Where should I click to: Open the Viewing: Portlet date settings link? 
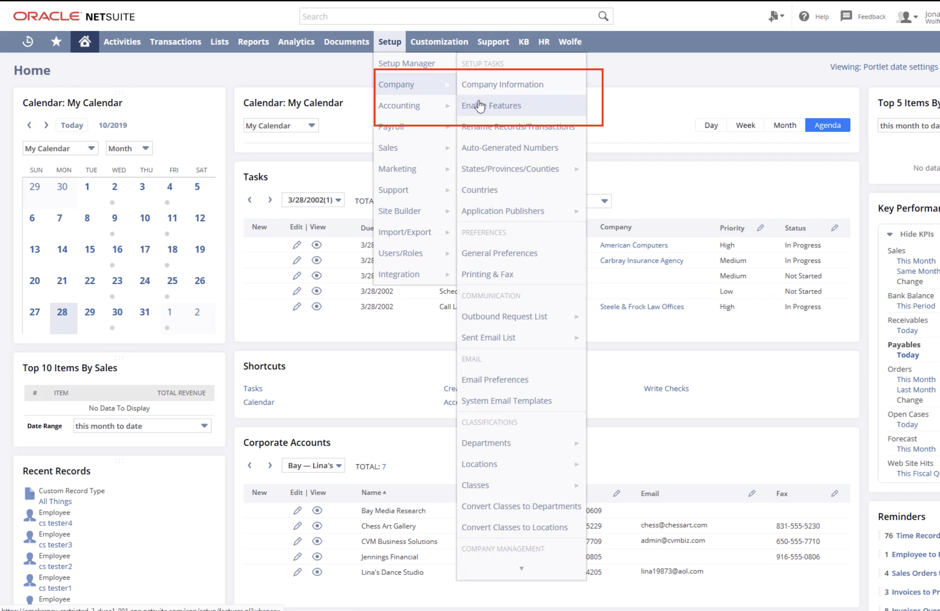click(x=884, y=66)
